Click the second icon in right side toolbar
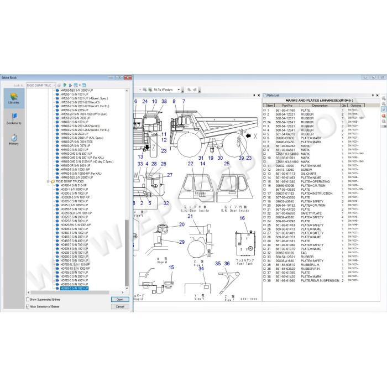 tap(384, 104)
